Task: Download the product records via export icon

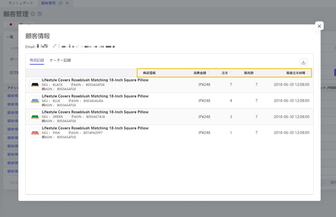Action: (303, 62)
